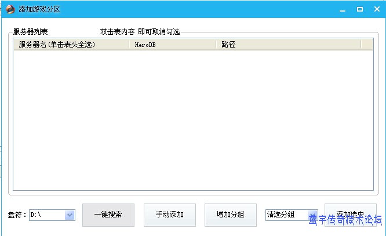Sort by the HeroDB column header
The width and height of the screenshot is (386, 236).
click(x=172, y=44)
